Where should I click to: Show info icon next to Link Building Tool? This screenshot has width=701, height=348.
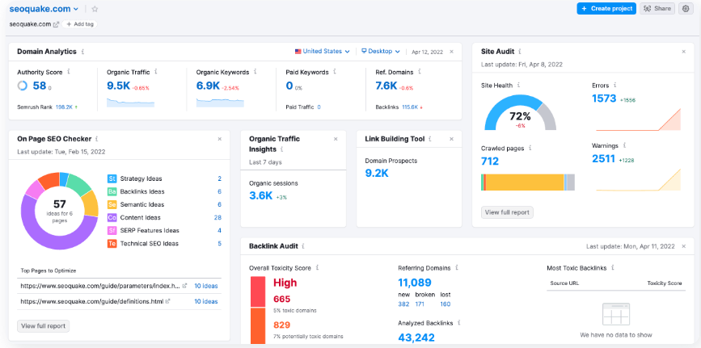(x=429, y=139)
